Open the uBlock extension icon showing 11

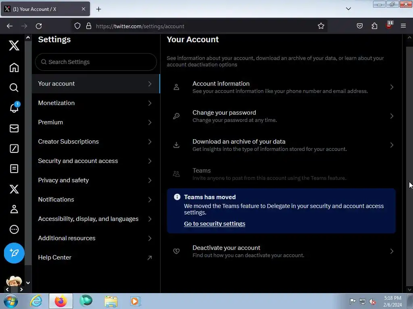tap(389, 25)
